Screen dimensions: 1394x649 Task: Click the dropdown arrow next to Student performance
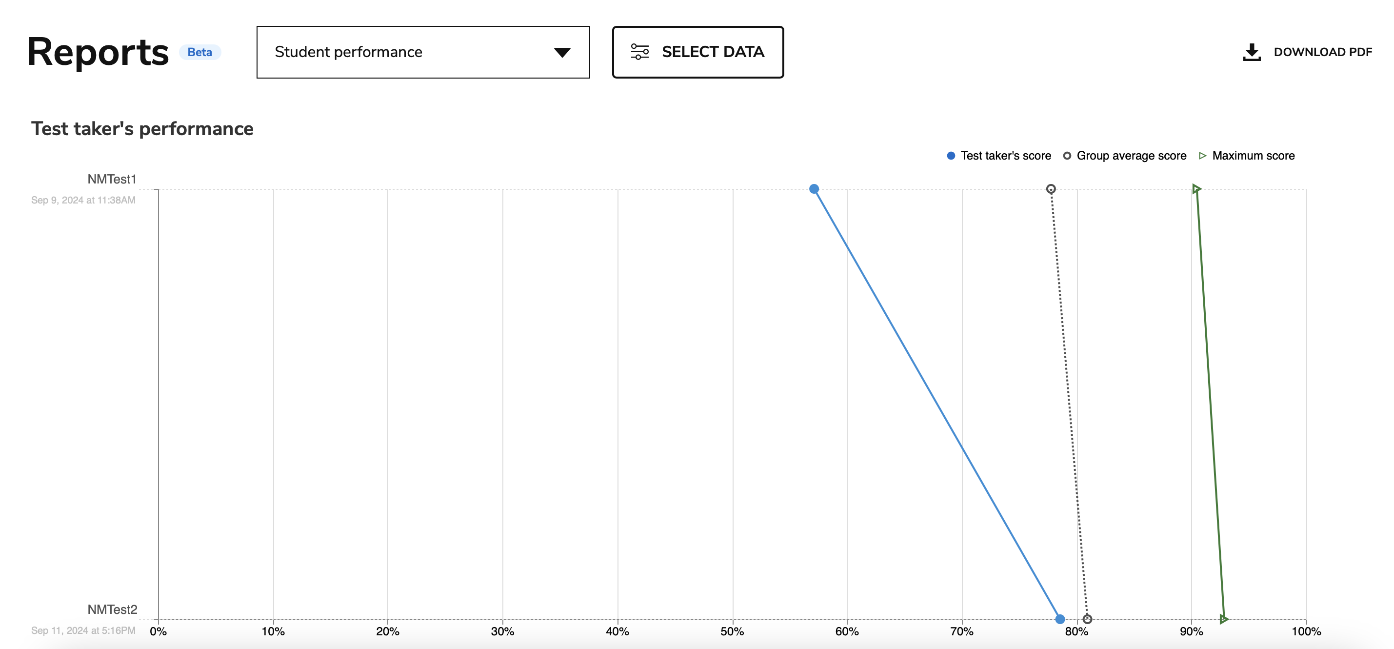[x=562, y=52]
